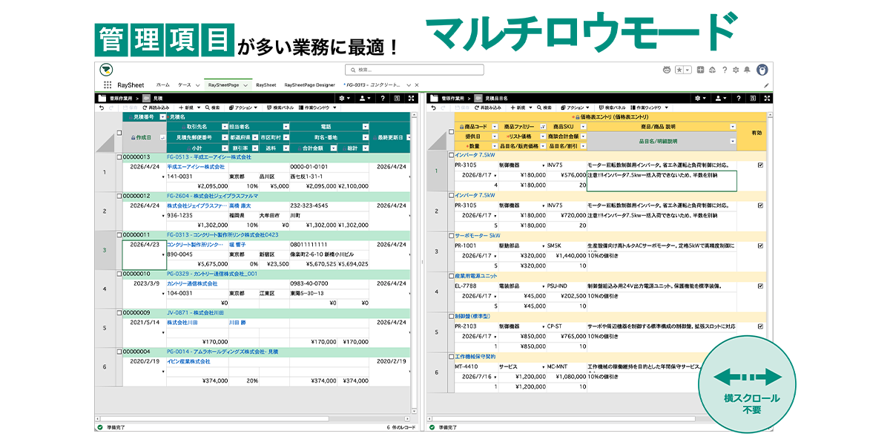The width and height of the screenshot is (890, 445).
Task: Click the folder icon in right sheet header
Action: point(435,98)
